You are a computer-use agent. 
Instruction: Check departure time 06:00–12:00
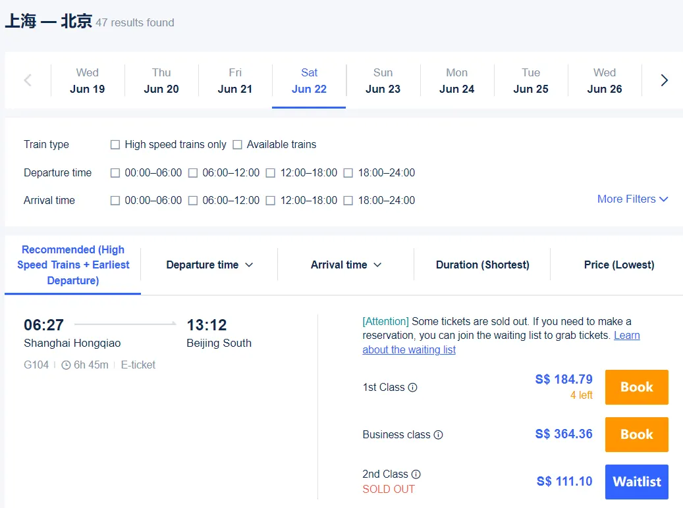click(x=193, y=172)
